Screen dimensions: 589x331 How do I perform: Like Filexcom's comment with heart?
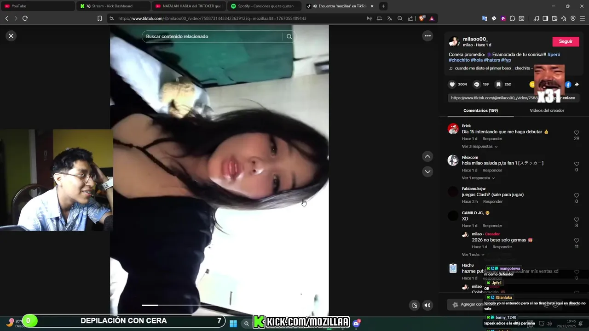[577, 164]
